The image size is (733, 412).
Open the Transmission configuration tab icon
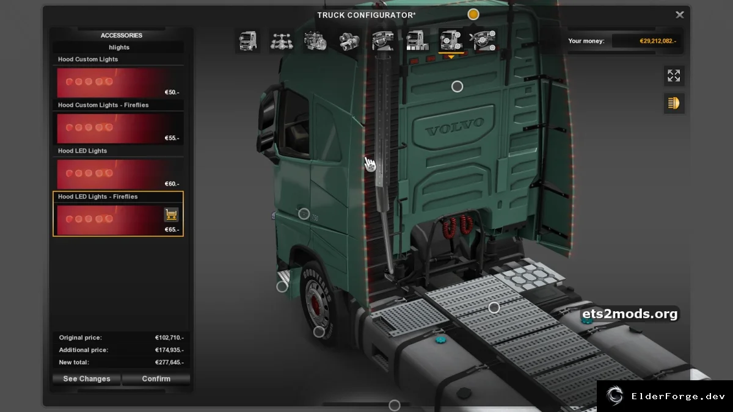click(x=349, y=41)
